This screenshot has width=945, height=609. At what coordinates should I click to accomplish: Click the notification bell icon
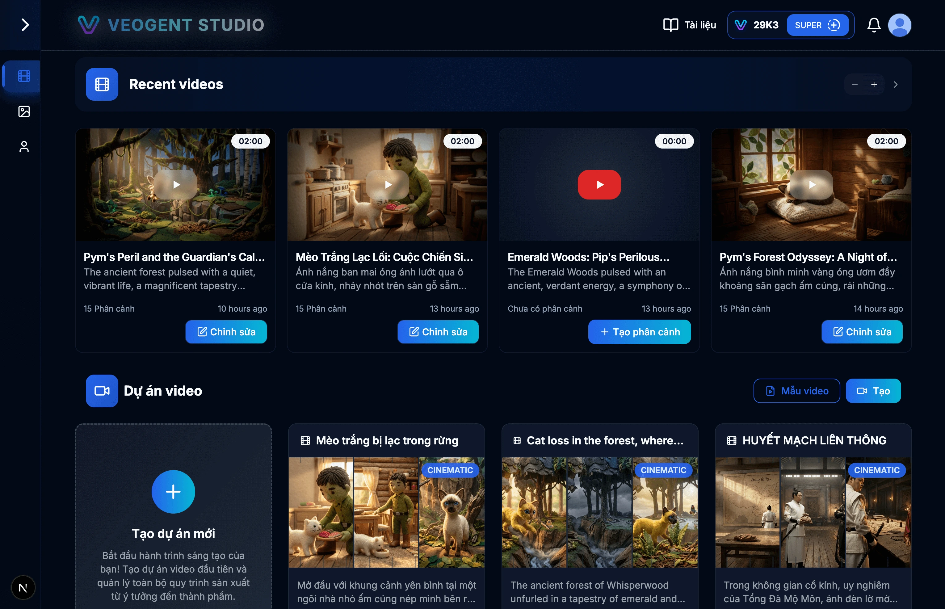pos(874,25)
